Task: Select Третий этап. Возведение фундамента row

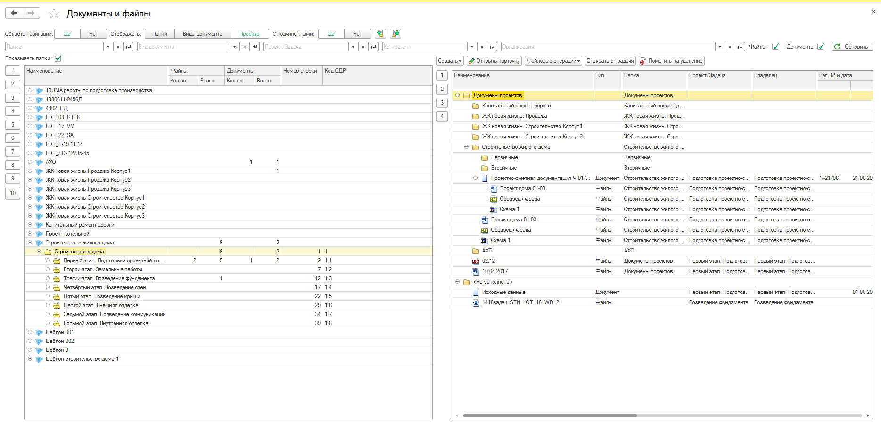Action: point(228,278)
